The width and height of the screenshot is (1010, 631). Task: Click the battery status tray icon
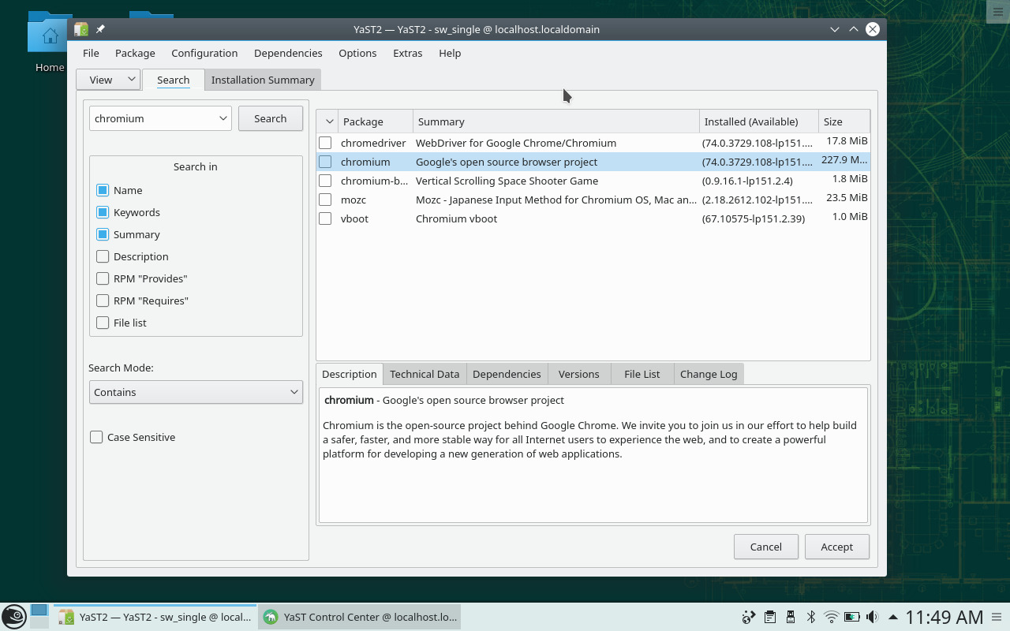[x=851, y=617]
